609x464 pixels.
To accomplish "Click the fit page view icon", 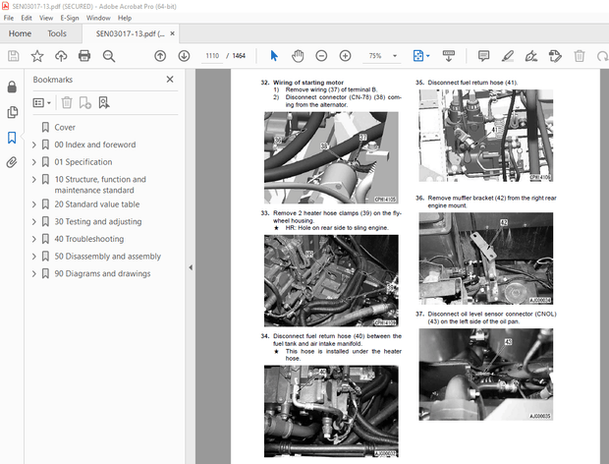I will coord(417,56).
